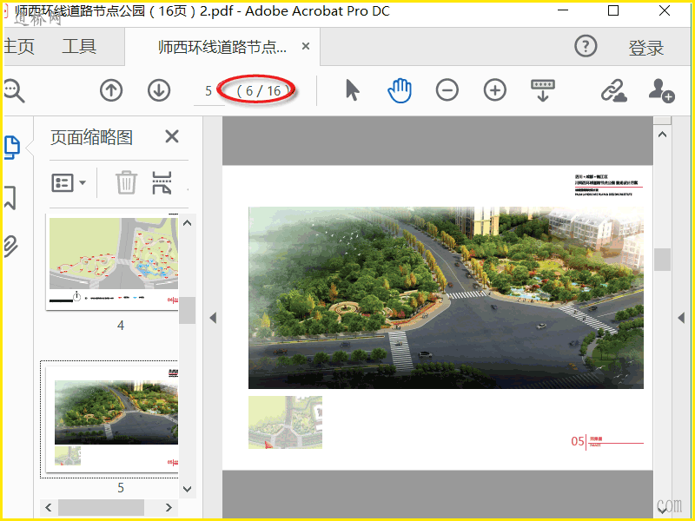Click the thumbnail panel vertical scroll thumb
695x521 pixels.
click(187, 310)
